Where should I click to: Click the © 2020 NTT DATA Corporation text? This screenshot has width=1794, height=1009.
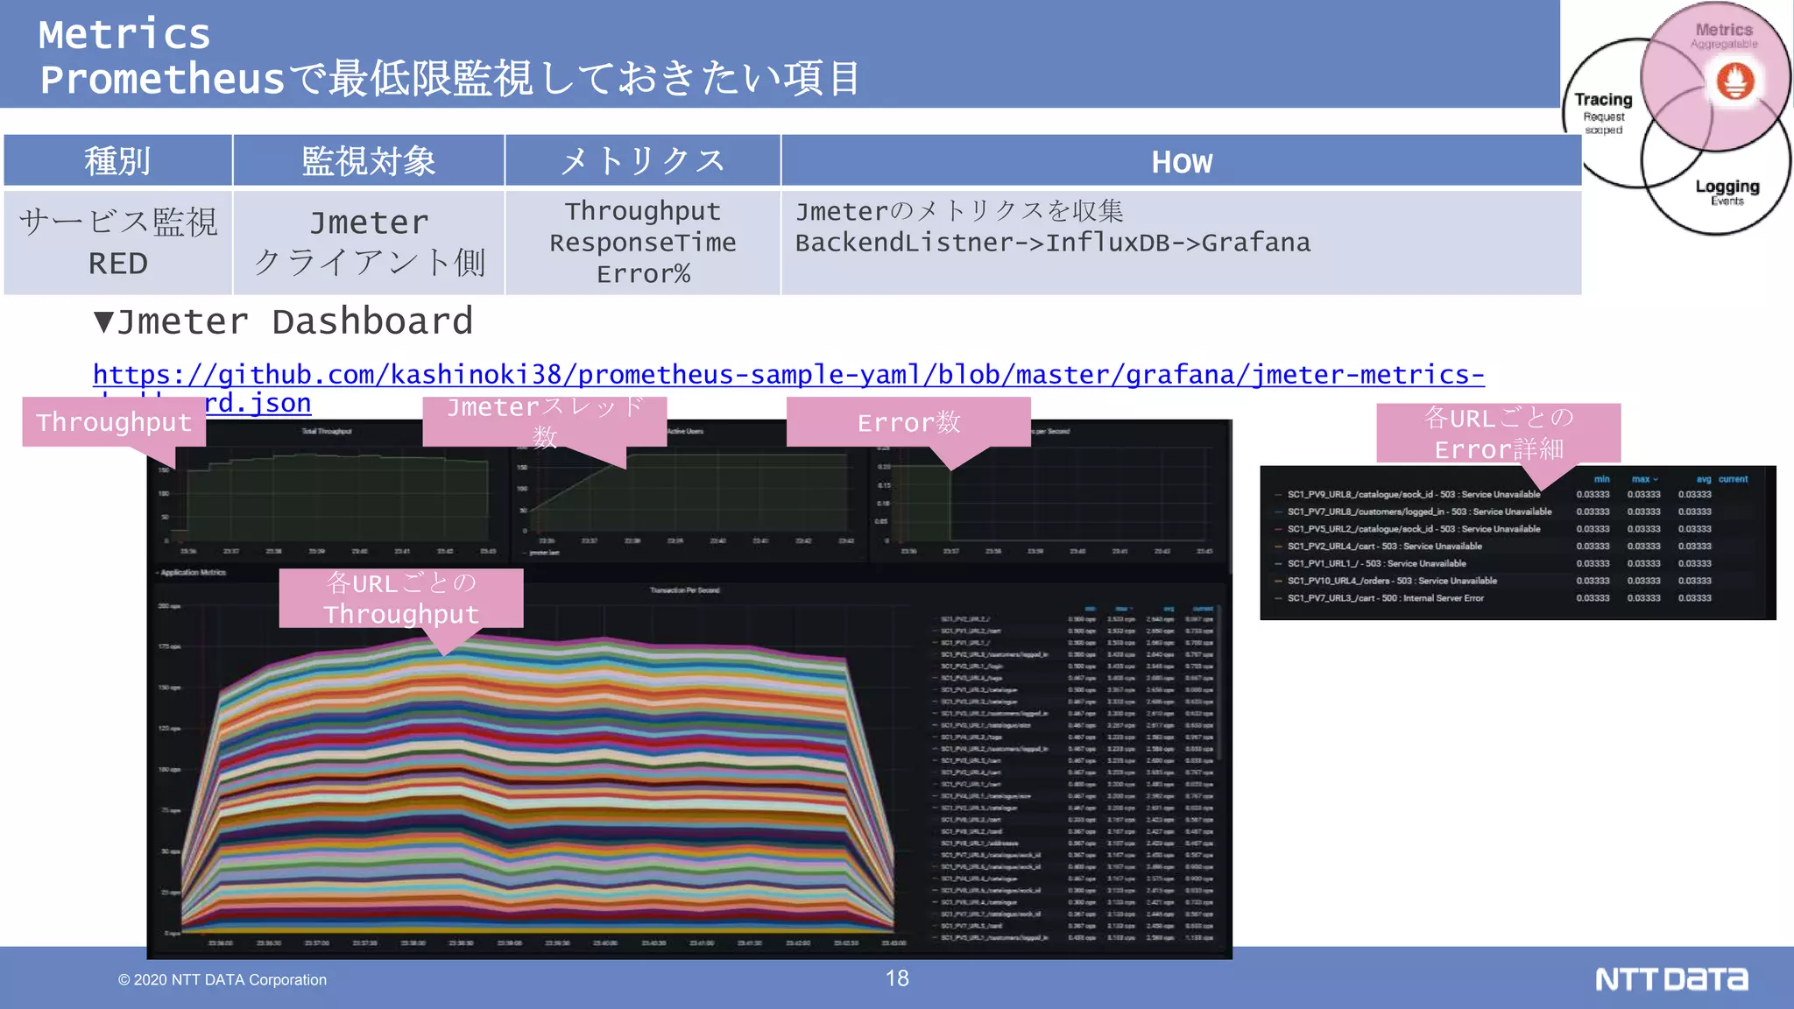point(222,980)
